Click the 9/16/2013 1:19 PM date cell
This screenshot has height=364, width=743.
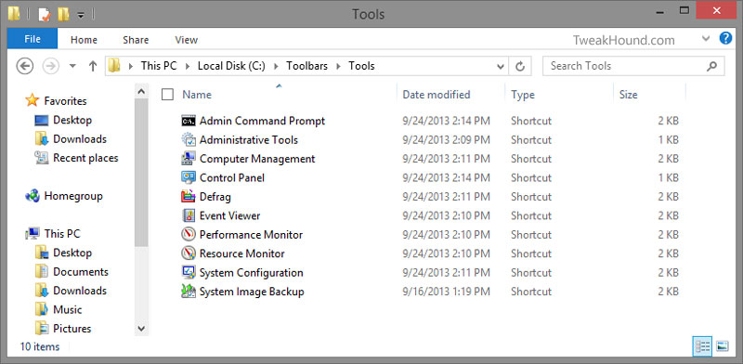click(446, 292)
